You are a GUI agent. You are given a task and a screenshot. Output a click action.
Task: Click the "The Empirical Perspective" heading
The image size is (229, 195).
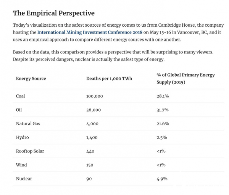[x=53, y=13]
